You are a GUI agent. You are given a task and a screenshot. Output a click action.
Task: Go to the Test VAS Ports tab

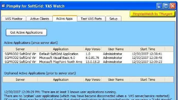coord(91,19)
